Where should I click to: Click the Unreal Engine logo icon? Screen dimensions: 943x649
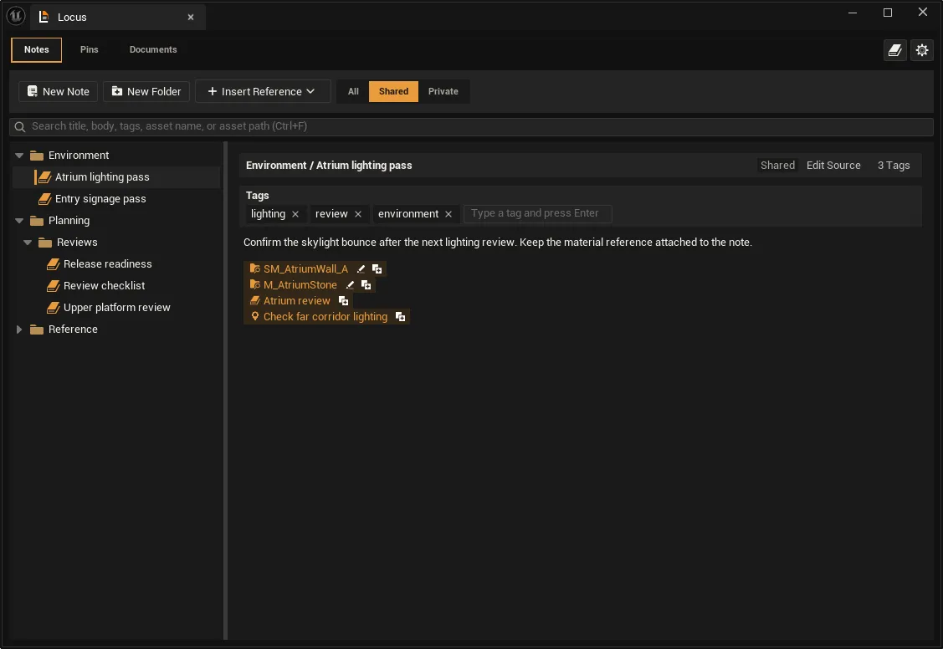(x=16, y=16)
